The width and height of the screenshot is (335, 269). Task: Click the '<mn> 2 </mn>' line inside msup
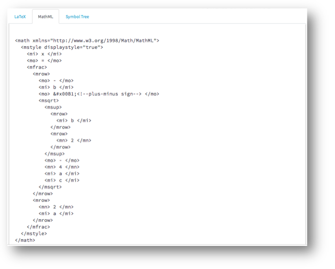point(74,141)
